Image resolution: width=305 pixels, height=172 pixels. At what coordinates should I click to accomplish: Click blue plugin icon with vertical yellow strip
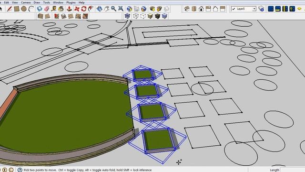(285, 9)
